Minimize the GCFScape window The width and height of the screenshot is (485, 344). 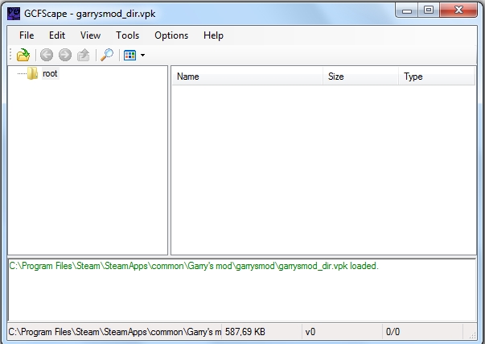407,10
